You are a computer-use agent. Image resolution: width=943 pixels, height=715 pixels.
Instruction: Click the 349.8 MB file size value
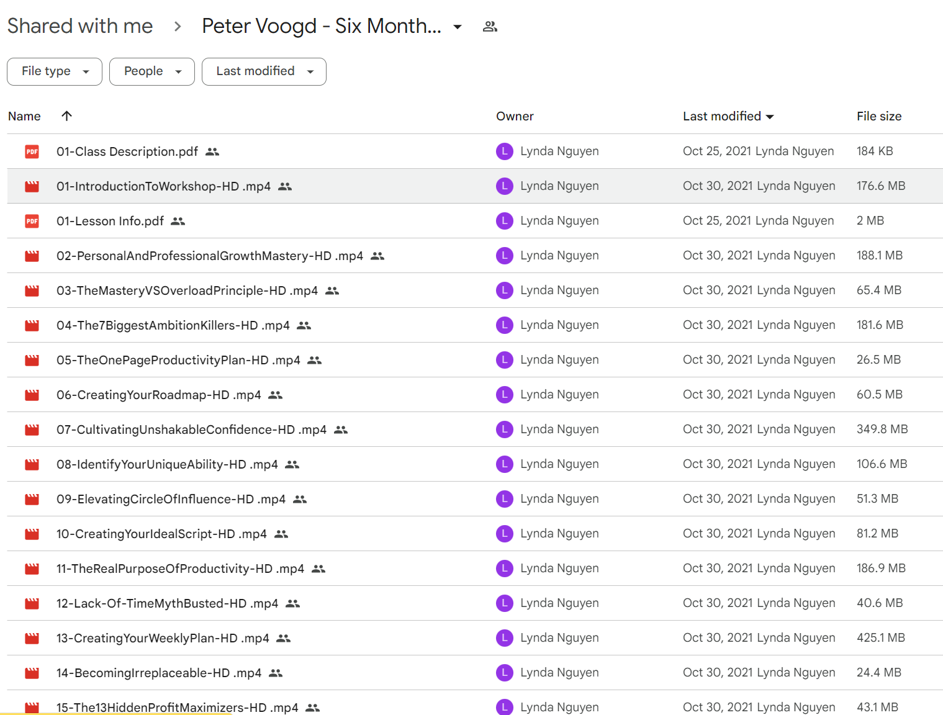tap(882, 429)
